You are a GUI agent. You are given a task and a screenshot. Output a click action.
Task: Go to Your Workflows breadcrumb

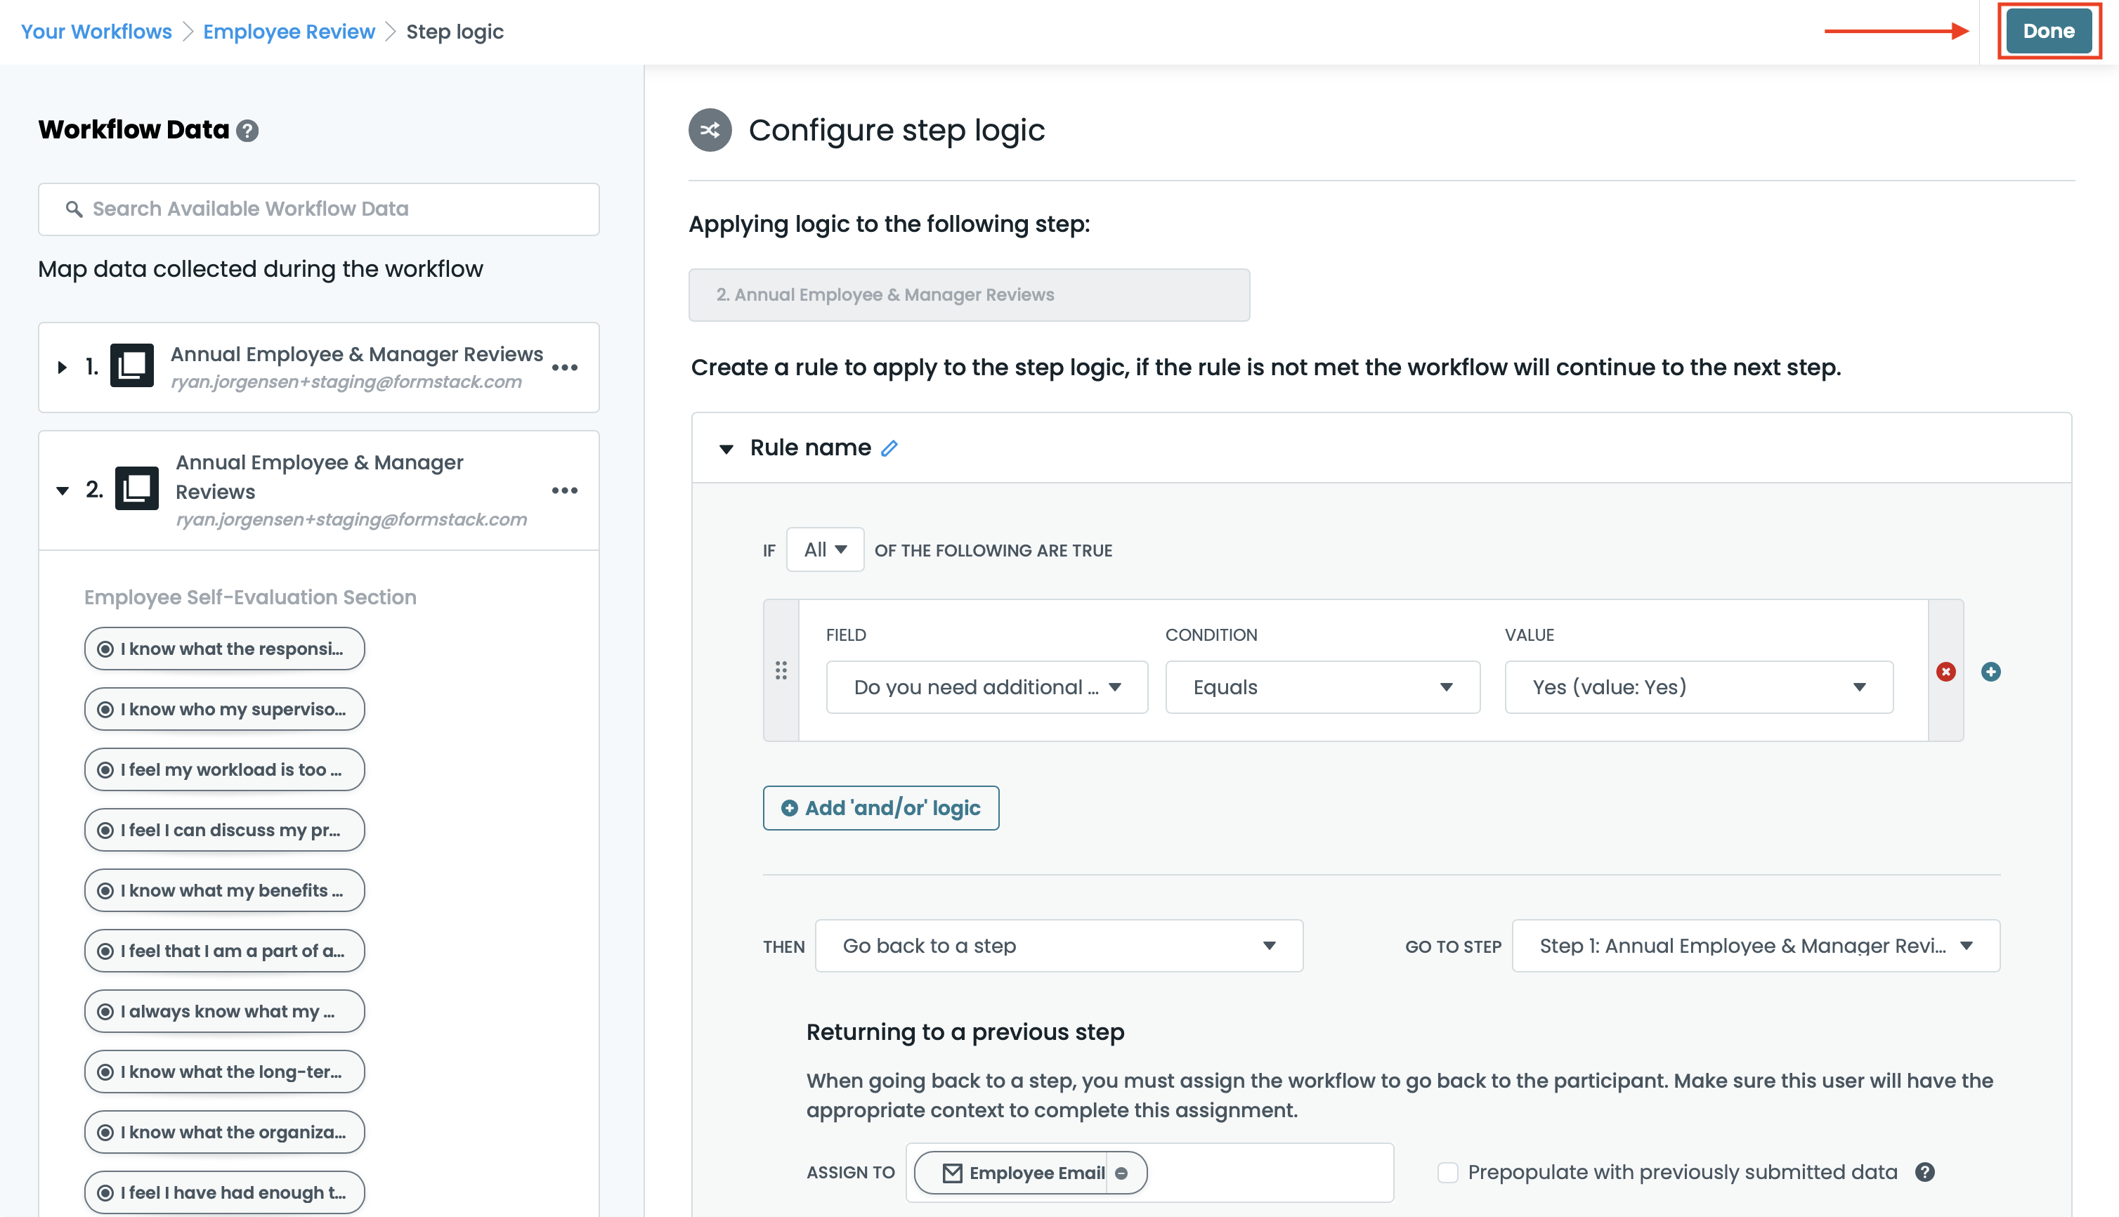pos(96,32)
